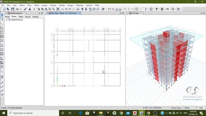Image resolution: width=206 pixels, height=116 pixels.
Task: Open File Explorer from taskbar
Action: 101,113
